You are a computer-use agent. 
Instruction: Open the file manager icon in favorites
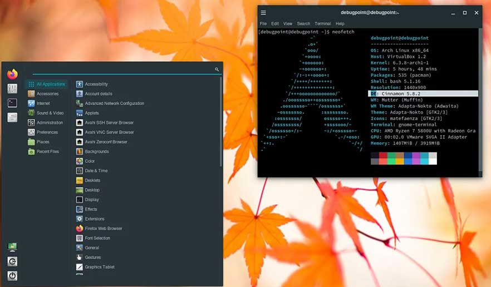point(12,117)
